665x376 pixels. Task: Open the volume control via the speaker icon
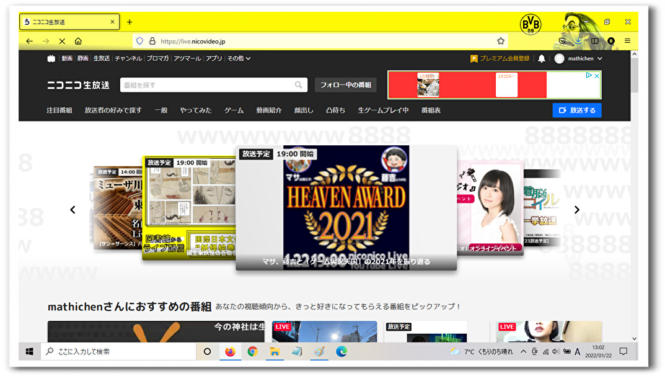click(555, 352)
